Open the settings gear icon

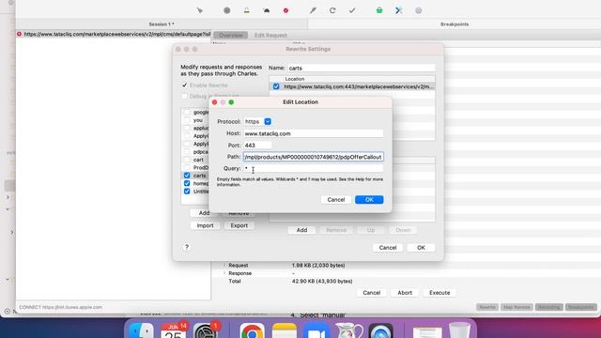pos(418,10)
